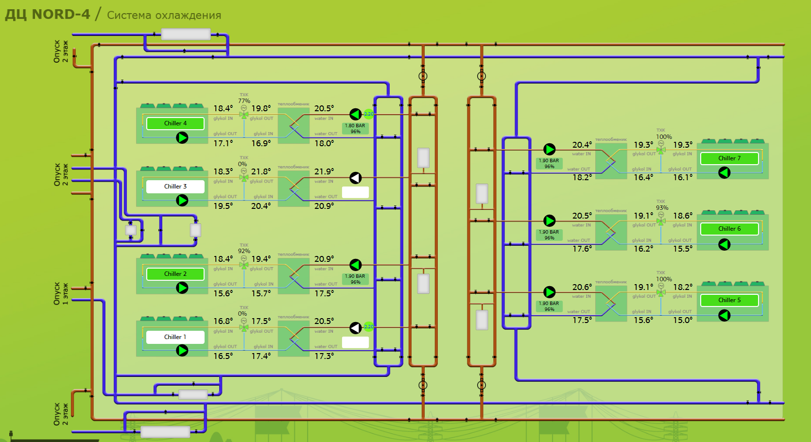Click the ДЦ NORD-4 title link
811x442 pixels.
(48, 15)
